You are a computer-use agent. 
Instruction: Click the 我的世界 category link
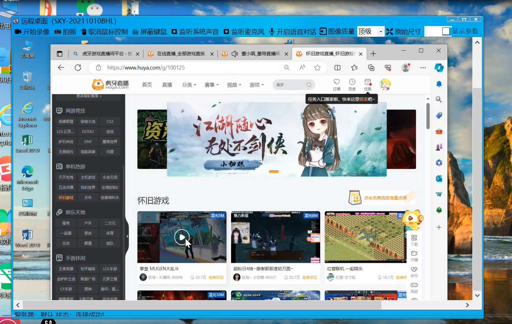(88, 187)
